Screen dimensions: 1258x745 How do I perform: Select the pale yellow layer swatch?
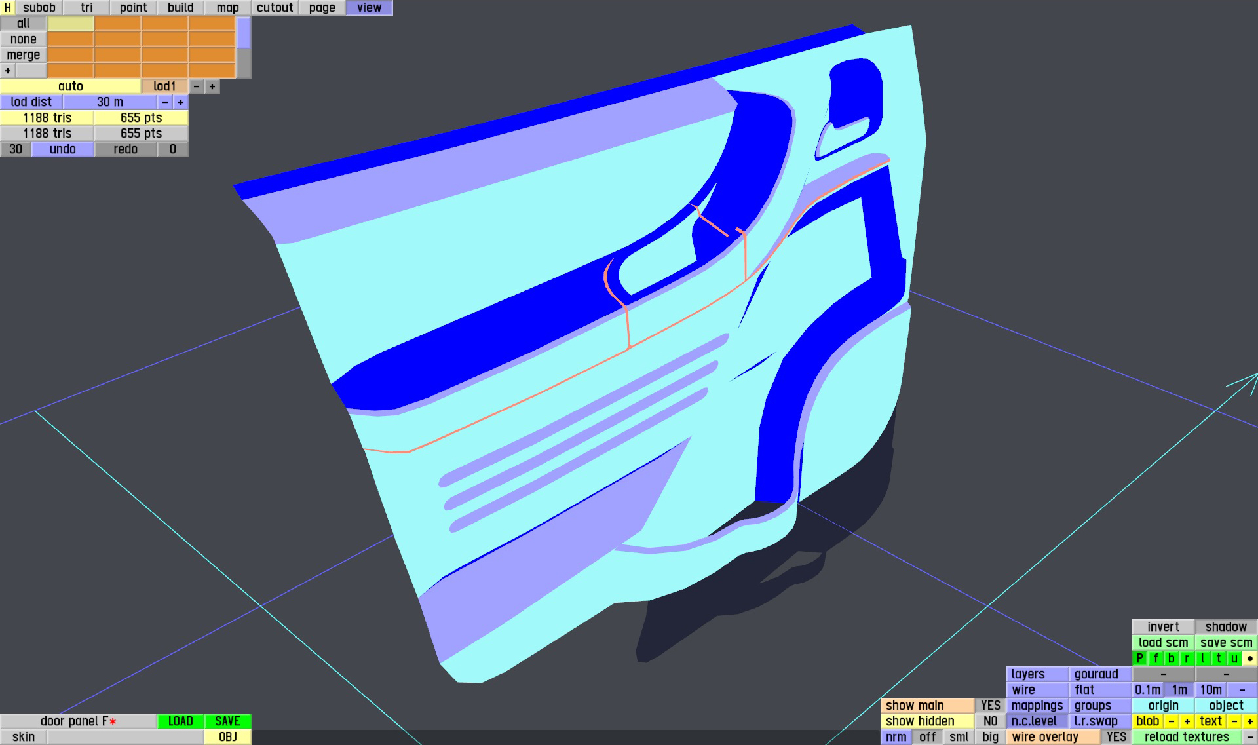pos(70,24)
